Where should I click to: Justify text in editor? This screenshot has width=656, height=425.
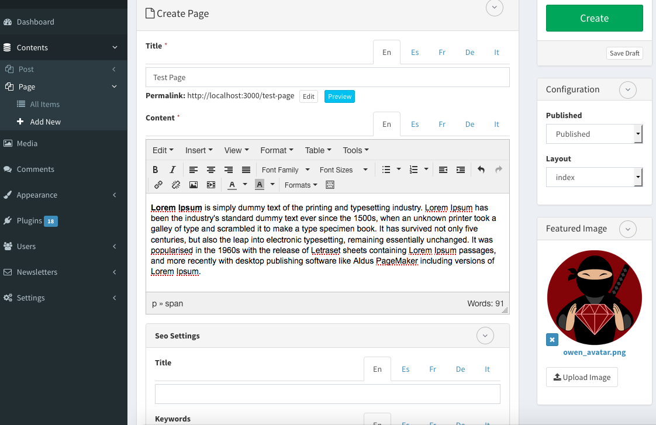click(x=246, y=170)
